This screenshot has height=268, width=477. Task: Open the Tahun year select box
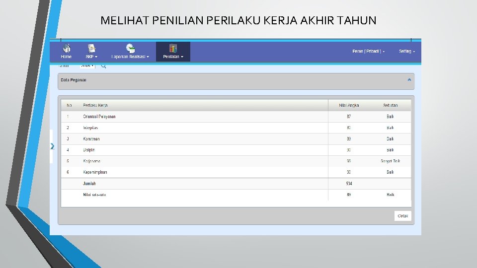coord(87,66)
